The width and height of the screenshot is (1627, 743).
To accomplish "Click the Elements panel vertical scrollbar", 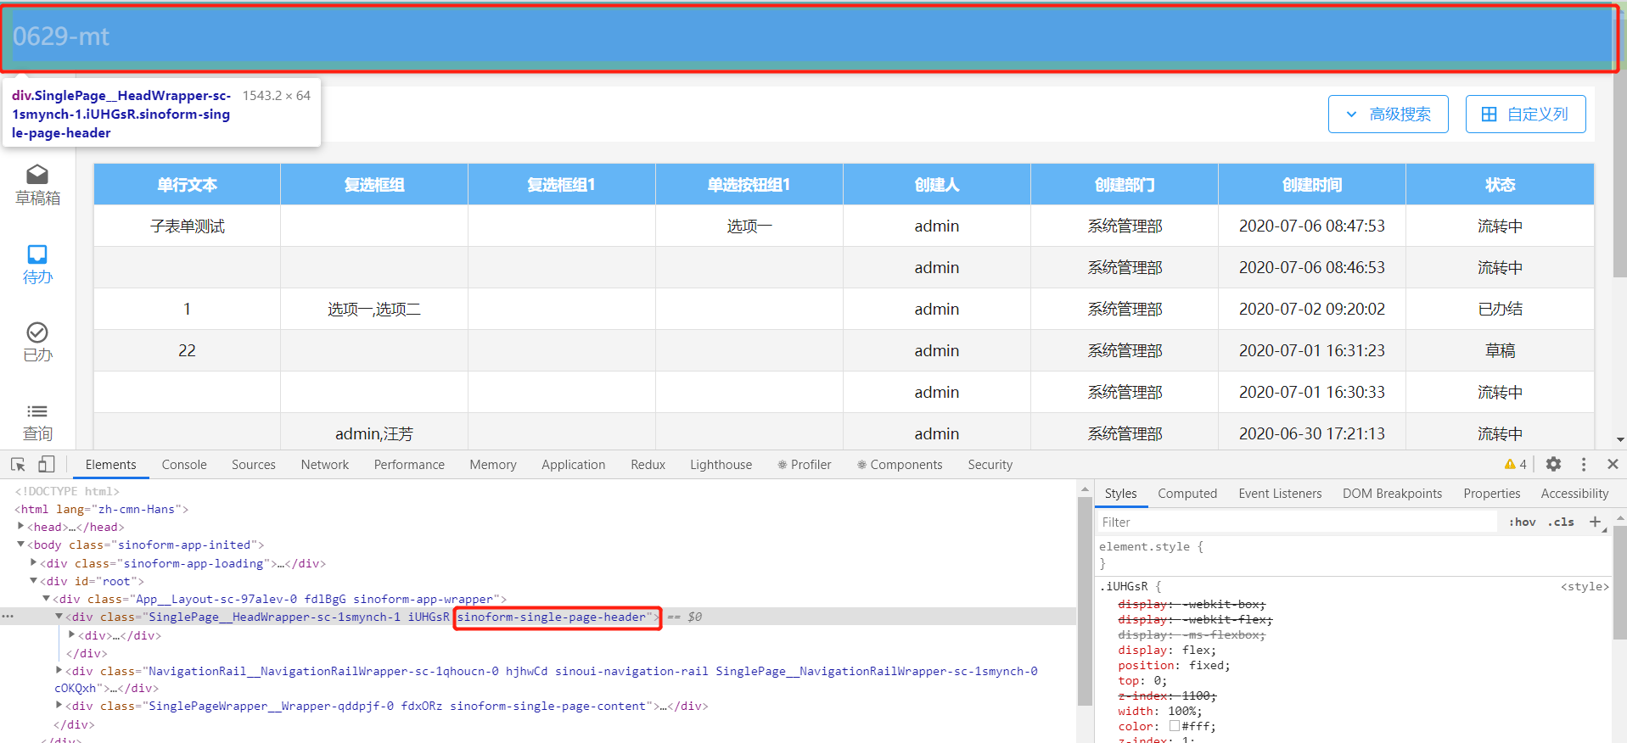I will pos(1084,601).
